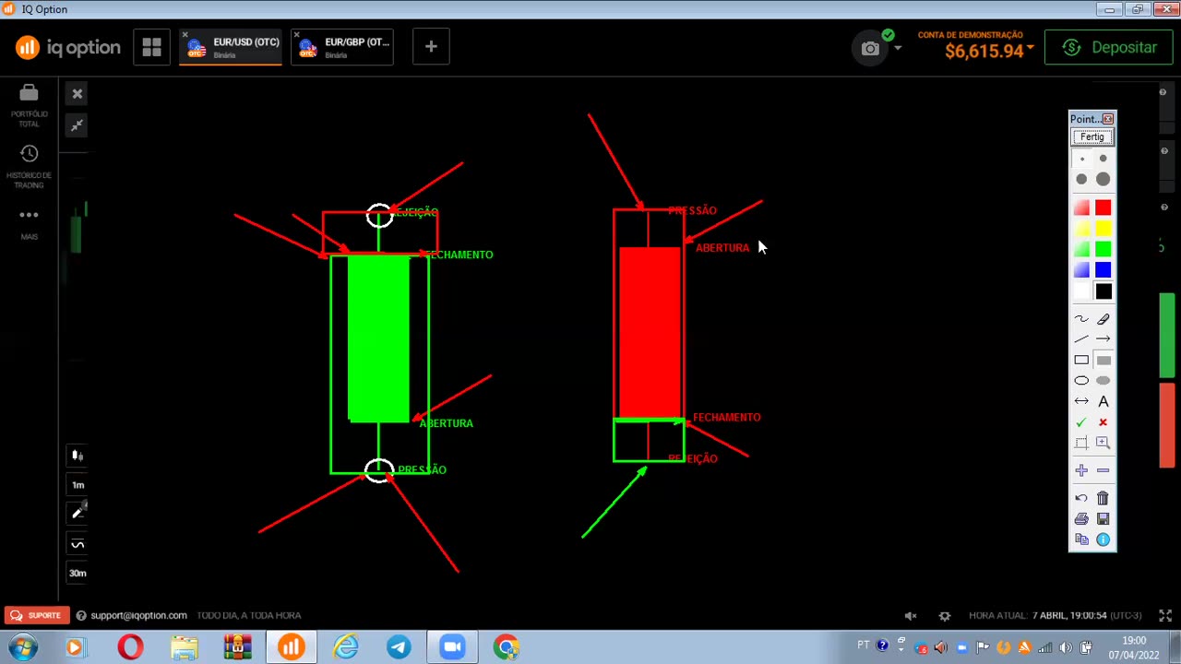Select the filled ellipse tool
Viewport: 1181px width, 664px height.
click(x=1103, y=380)
